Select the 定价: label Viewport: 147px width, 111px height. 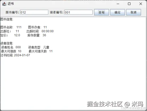point(4,35)
